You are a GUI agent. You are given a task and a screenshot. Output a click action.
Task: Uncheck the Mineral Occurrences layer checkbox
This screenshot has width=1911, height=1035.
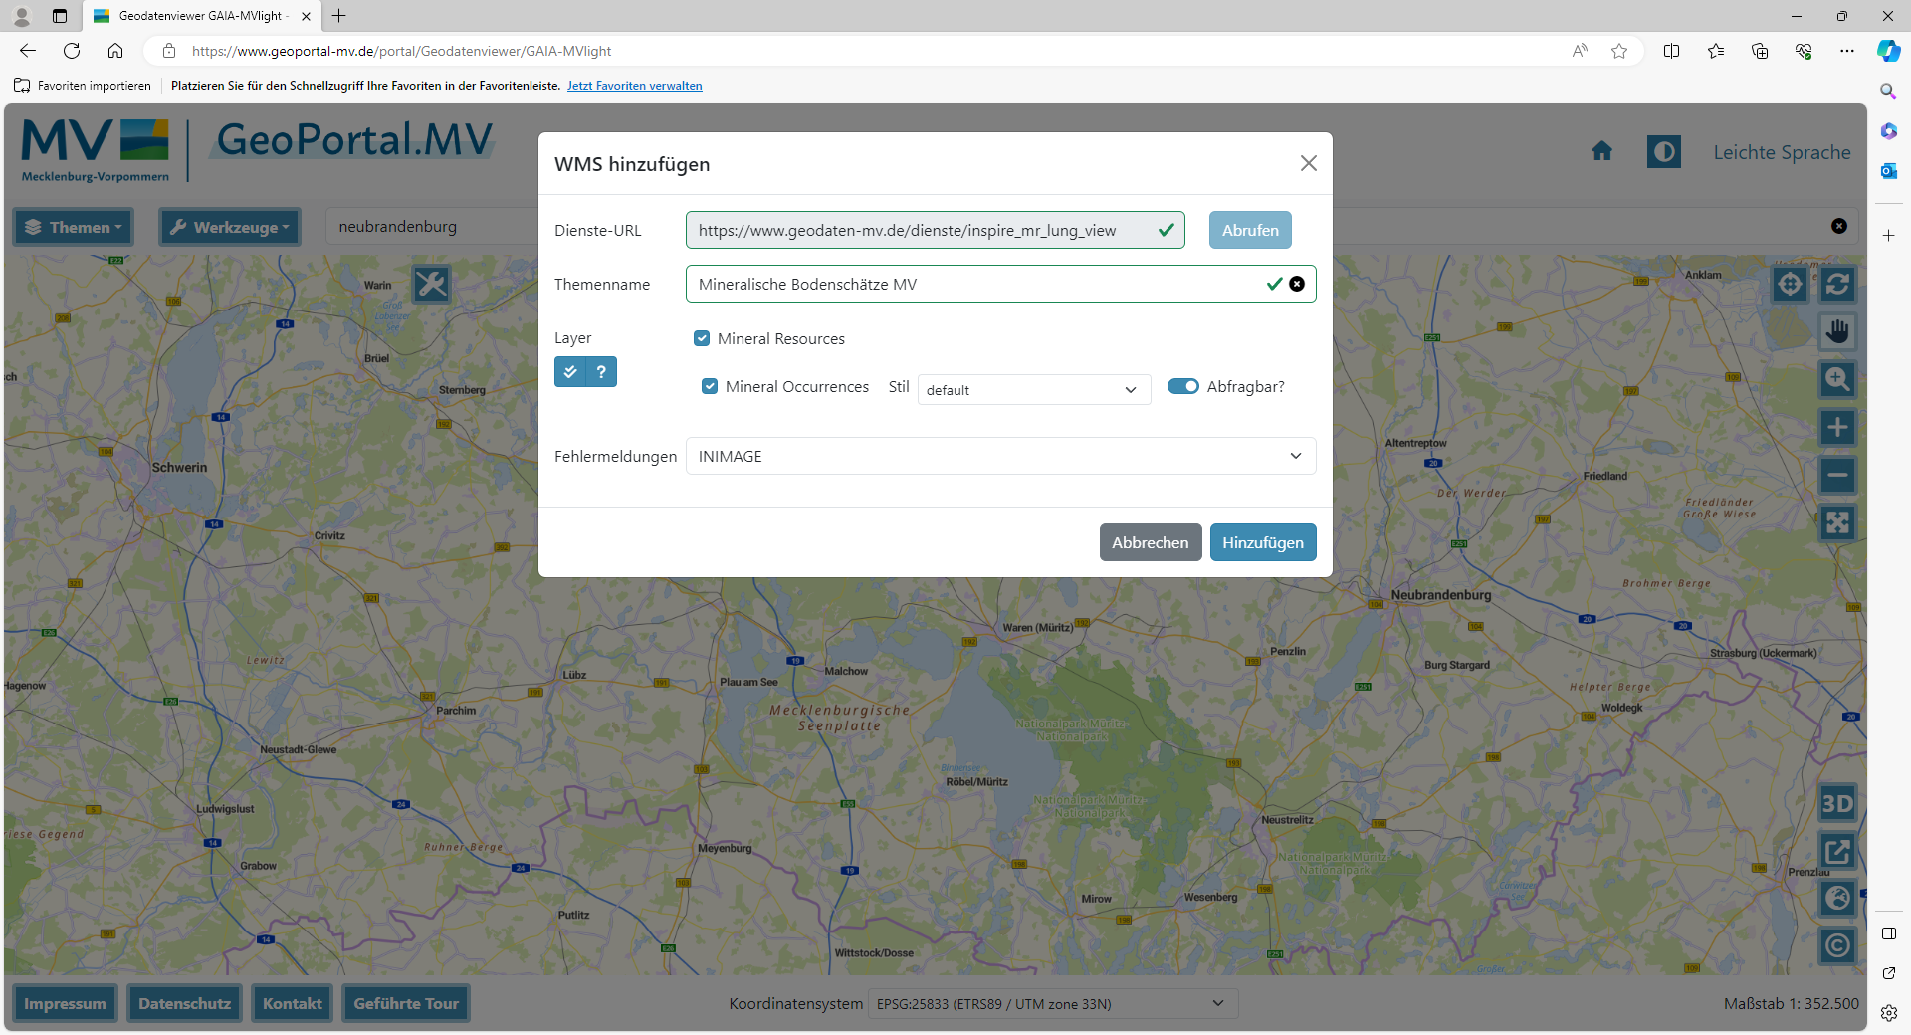[x=710, y=386]
